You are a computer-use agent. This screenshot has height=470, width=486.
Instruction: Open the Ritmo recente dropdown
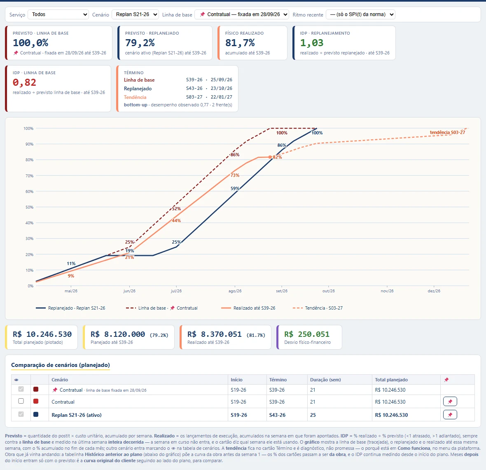tap(360, 14)
